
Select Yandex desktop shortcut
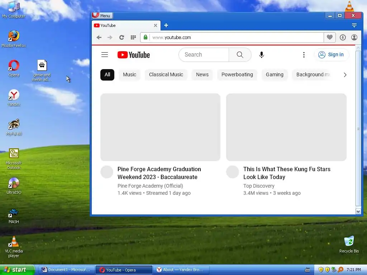(x=14, y=98)
